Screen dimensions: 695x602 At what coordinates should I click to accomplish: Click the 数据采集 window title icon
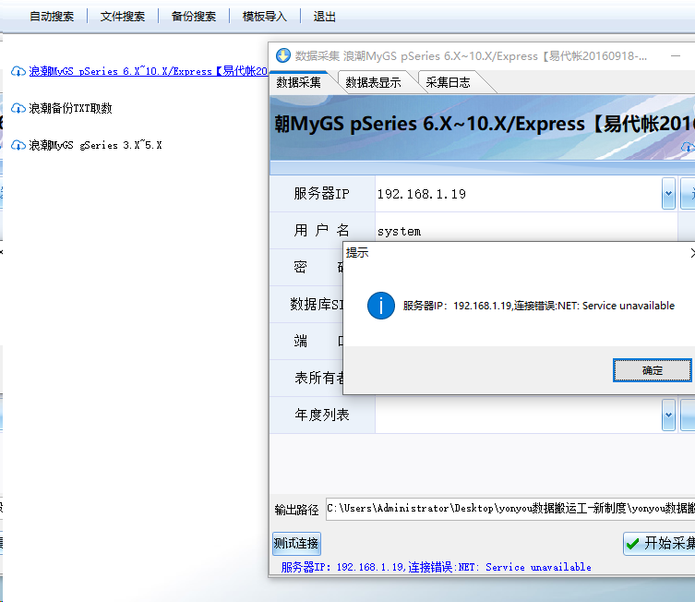[283, 55]
